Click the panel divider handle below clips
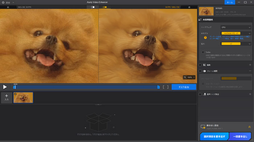This screenshot has height=142, width=254. [x=98, y=104]
